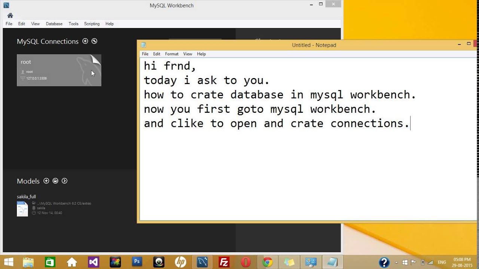Click the battery tray icon
Image resolution: width=479 pixels, height=269 pixels.
(423, 262)
